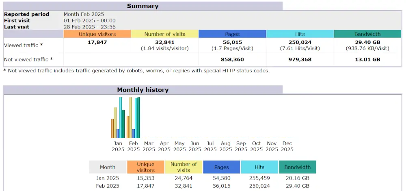This screenshot has width=406, height=191.
Task: Click the Jan 2025 pages value 54,580
Action: point(222,178)
